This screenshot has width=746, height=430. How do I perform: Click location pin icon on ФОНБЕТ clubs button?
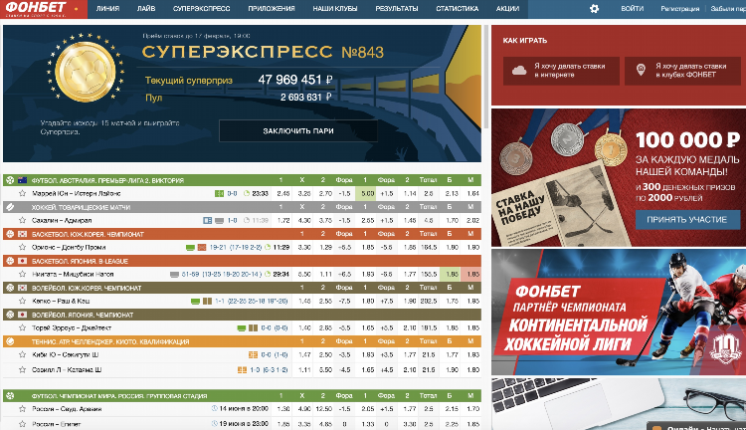pos(641,70)
